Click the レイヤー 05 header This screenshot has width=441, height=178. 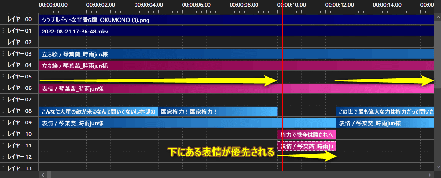click(x=19, y=77)
